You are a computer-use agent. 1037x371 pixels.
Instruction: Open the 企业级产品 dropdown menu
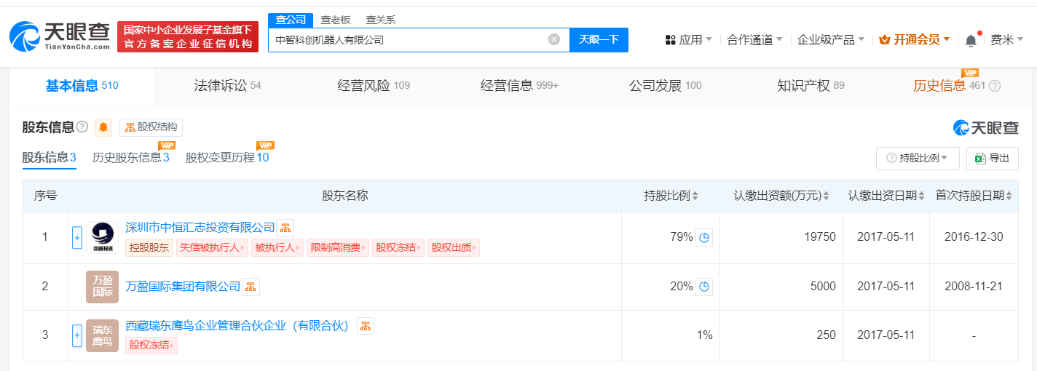(x=831, y=40)
